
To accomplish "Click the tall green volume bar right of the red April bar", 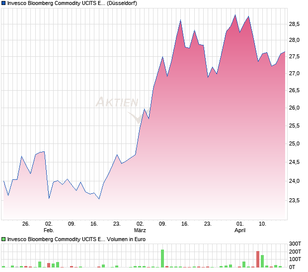I will coord(262,261).
